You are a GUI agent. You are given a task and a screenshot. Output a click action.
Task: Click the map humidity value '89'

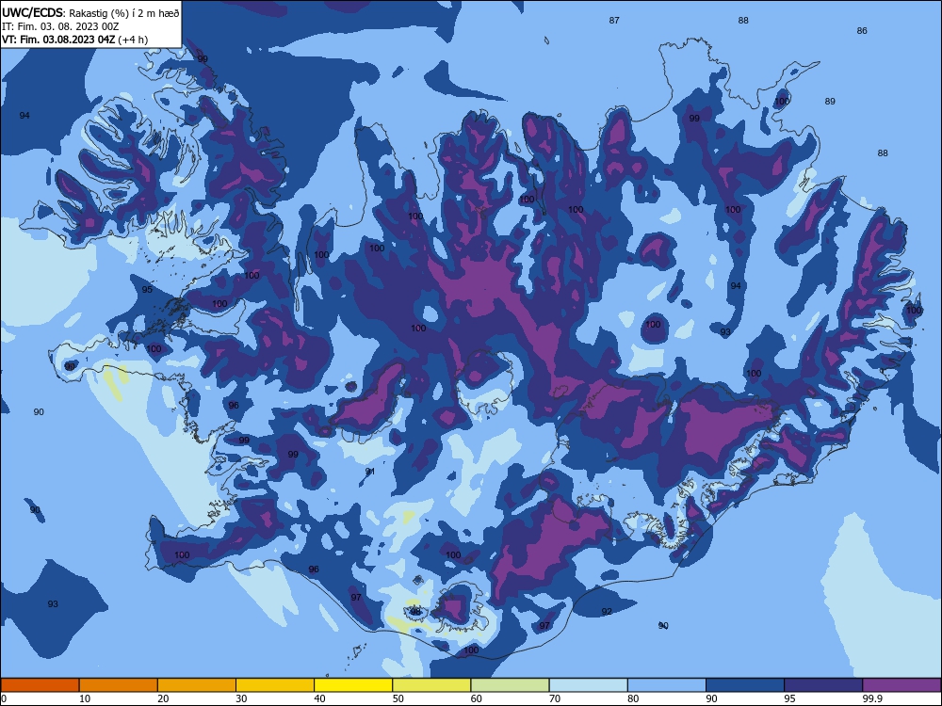click(x=830, y=102)
